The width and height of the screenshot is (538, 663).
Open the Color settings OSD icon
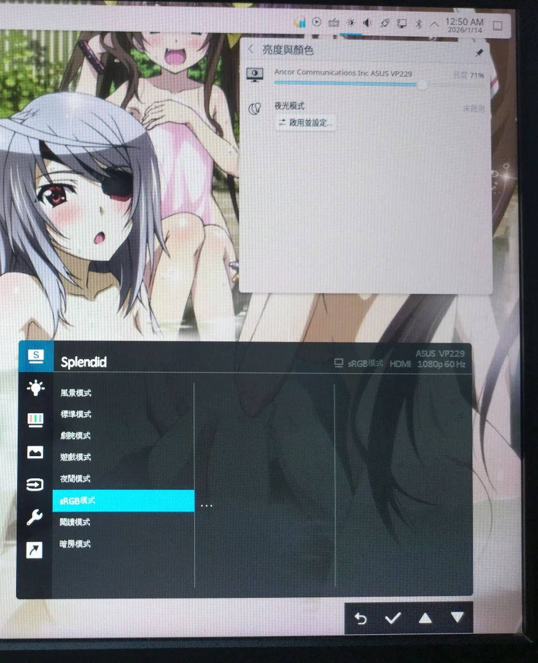[x=36, y=420]
